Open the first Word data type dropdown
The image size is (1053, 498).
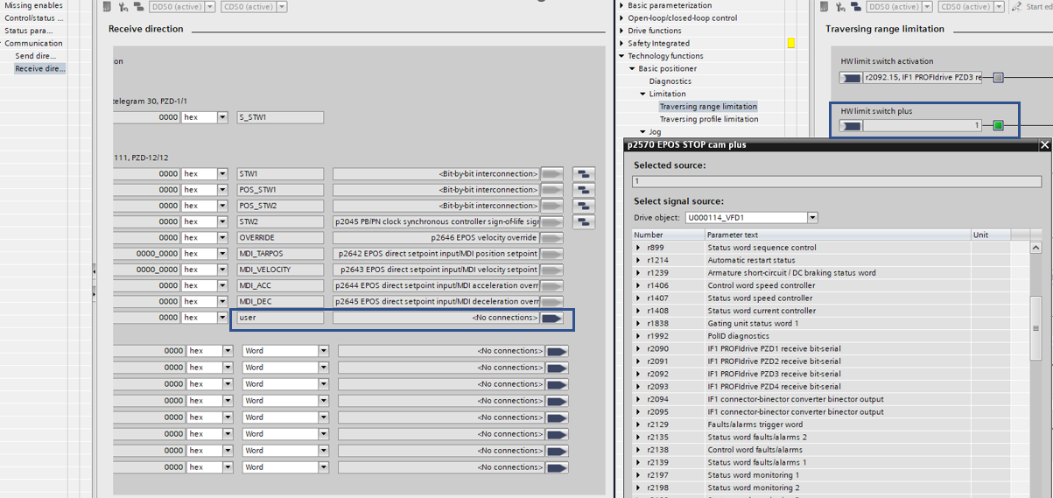(323, 351)
